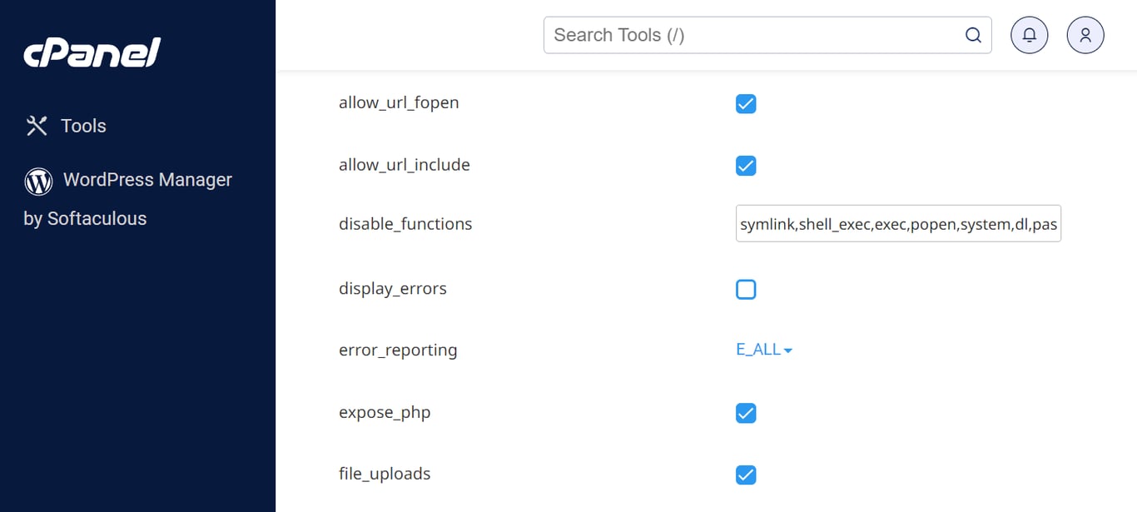Viewport: 1137px width, 512px height.
Task: Click the user account icon
Action: [1085, 35]
